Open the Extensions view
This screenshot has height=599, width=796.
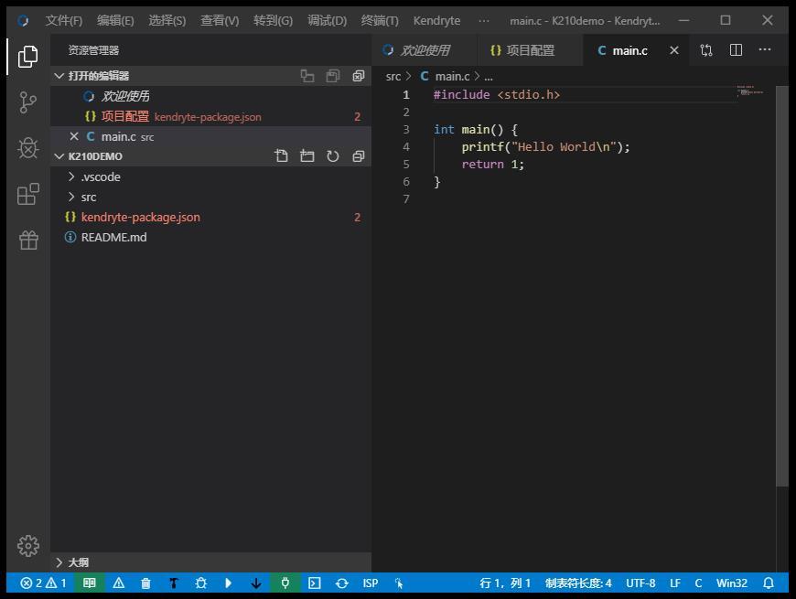(28, 194)
